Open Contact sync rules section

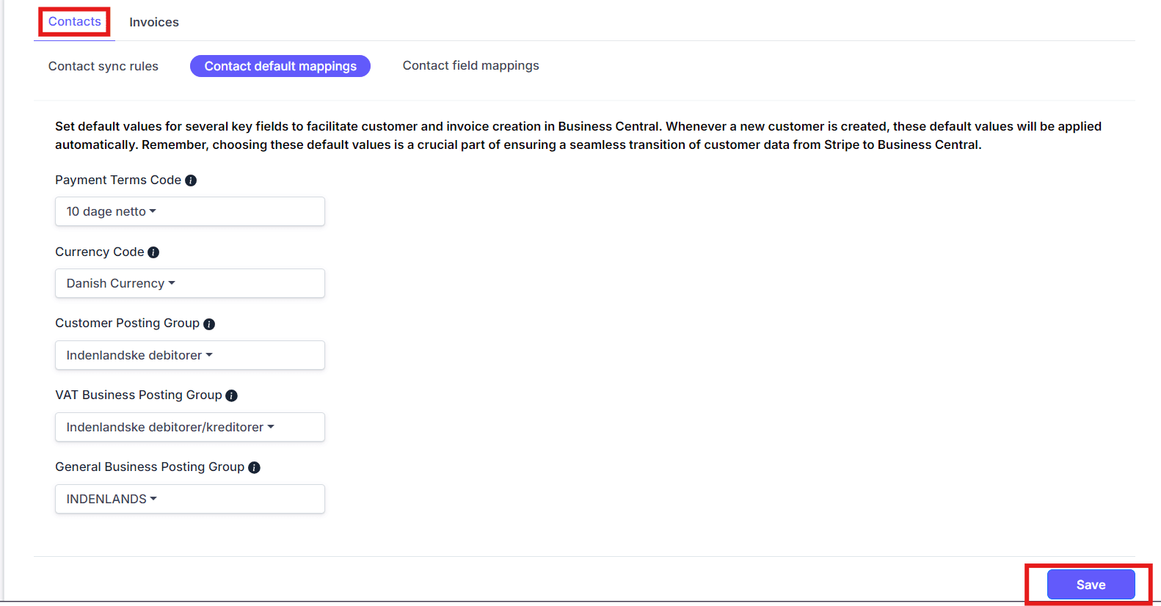tap(103, 66)
